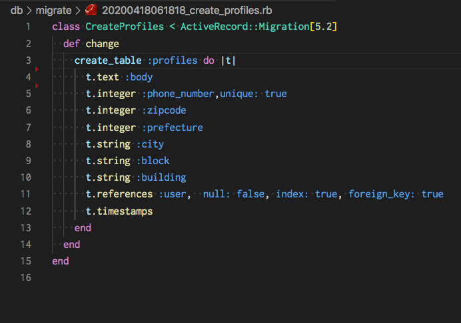Click the '|t|' block parameter
The height and width of the screenshot is (323, 461).
point(228,60)
